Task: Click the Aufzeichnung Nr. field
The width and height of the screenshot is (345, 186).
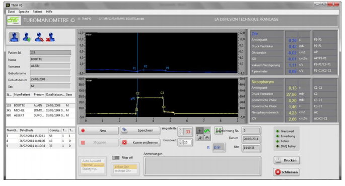Action: coord(251,131)
